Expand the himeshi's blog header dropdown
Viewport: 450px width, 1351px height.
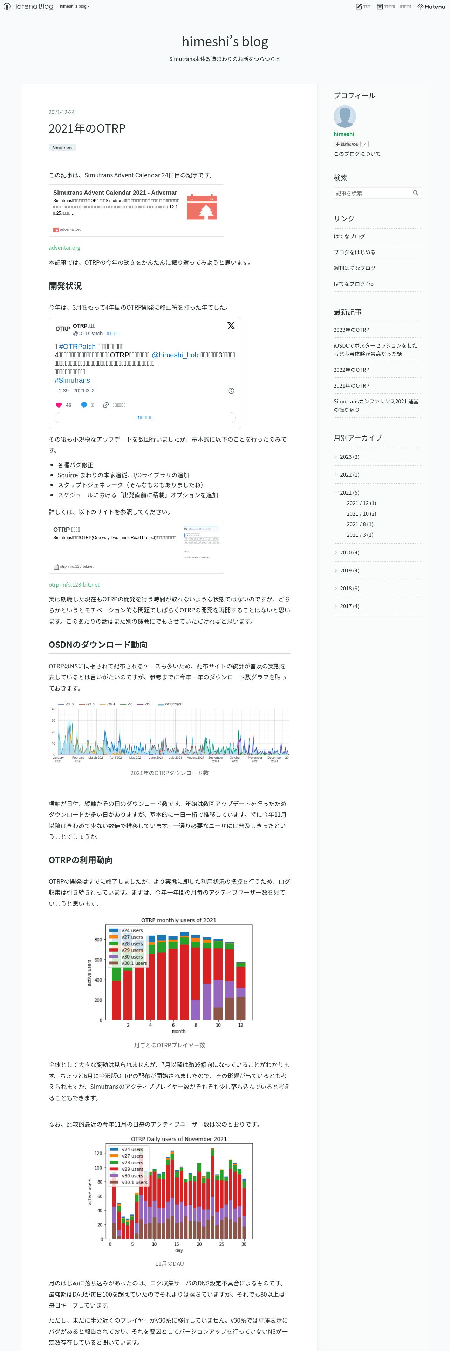point(74,6)
